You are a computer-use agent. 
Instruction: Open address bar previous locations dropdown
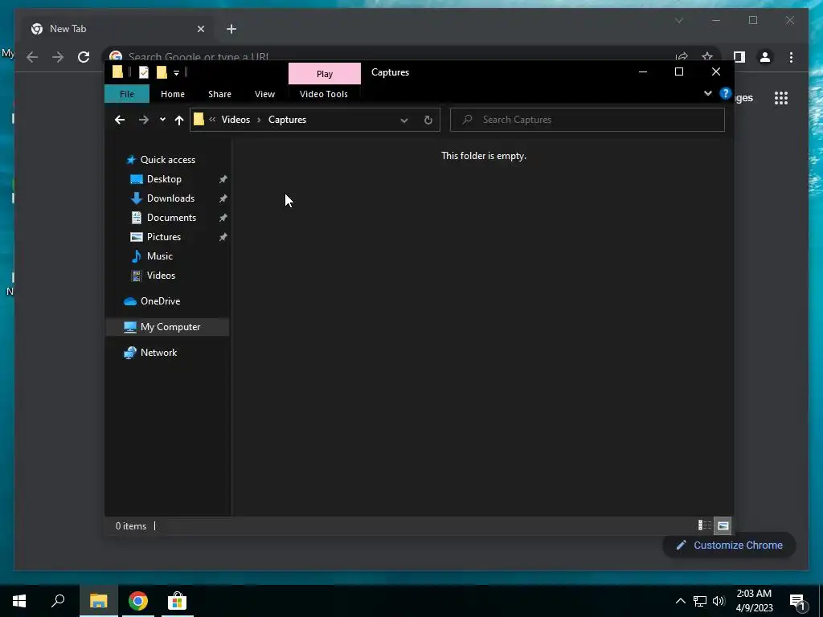(x=404, y=121)
